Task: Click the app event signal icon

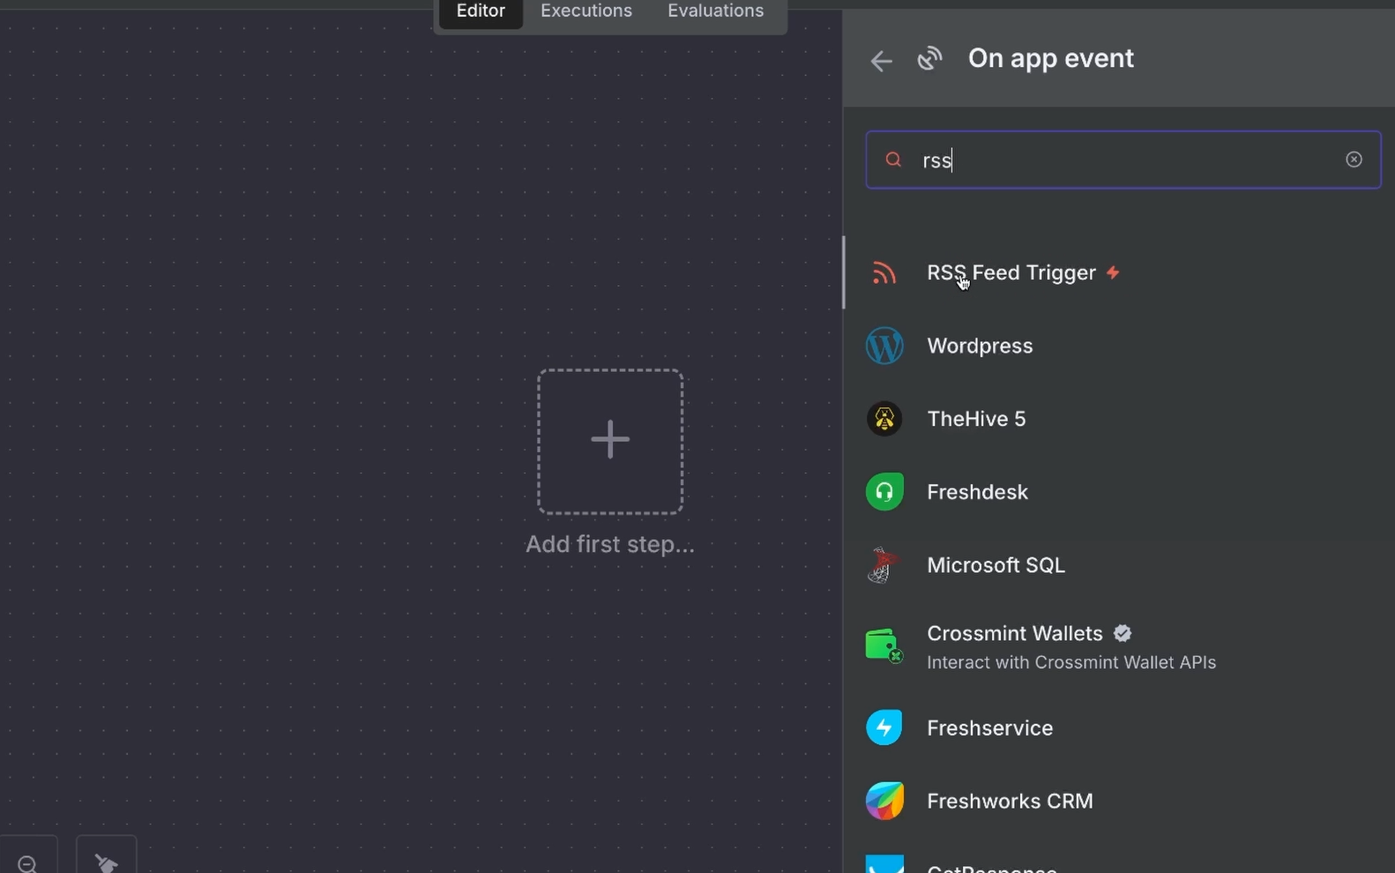Action: [929, 59]
